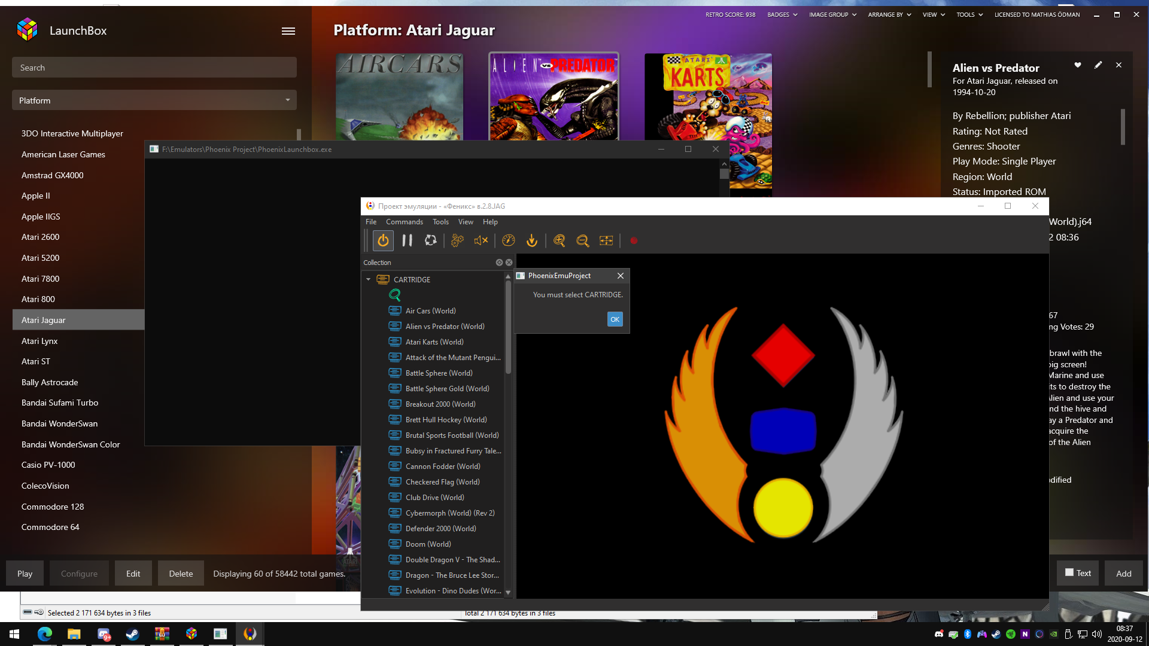The width and height of the screenshot is (1149, 646).
Task: Edit game details with pencil icon
Action: tap(1098, 65)
